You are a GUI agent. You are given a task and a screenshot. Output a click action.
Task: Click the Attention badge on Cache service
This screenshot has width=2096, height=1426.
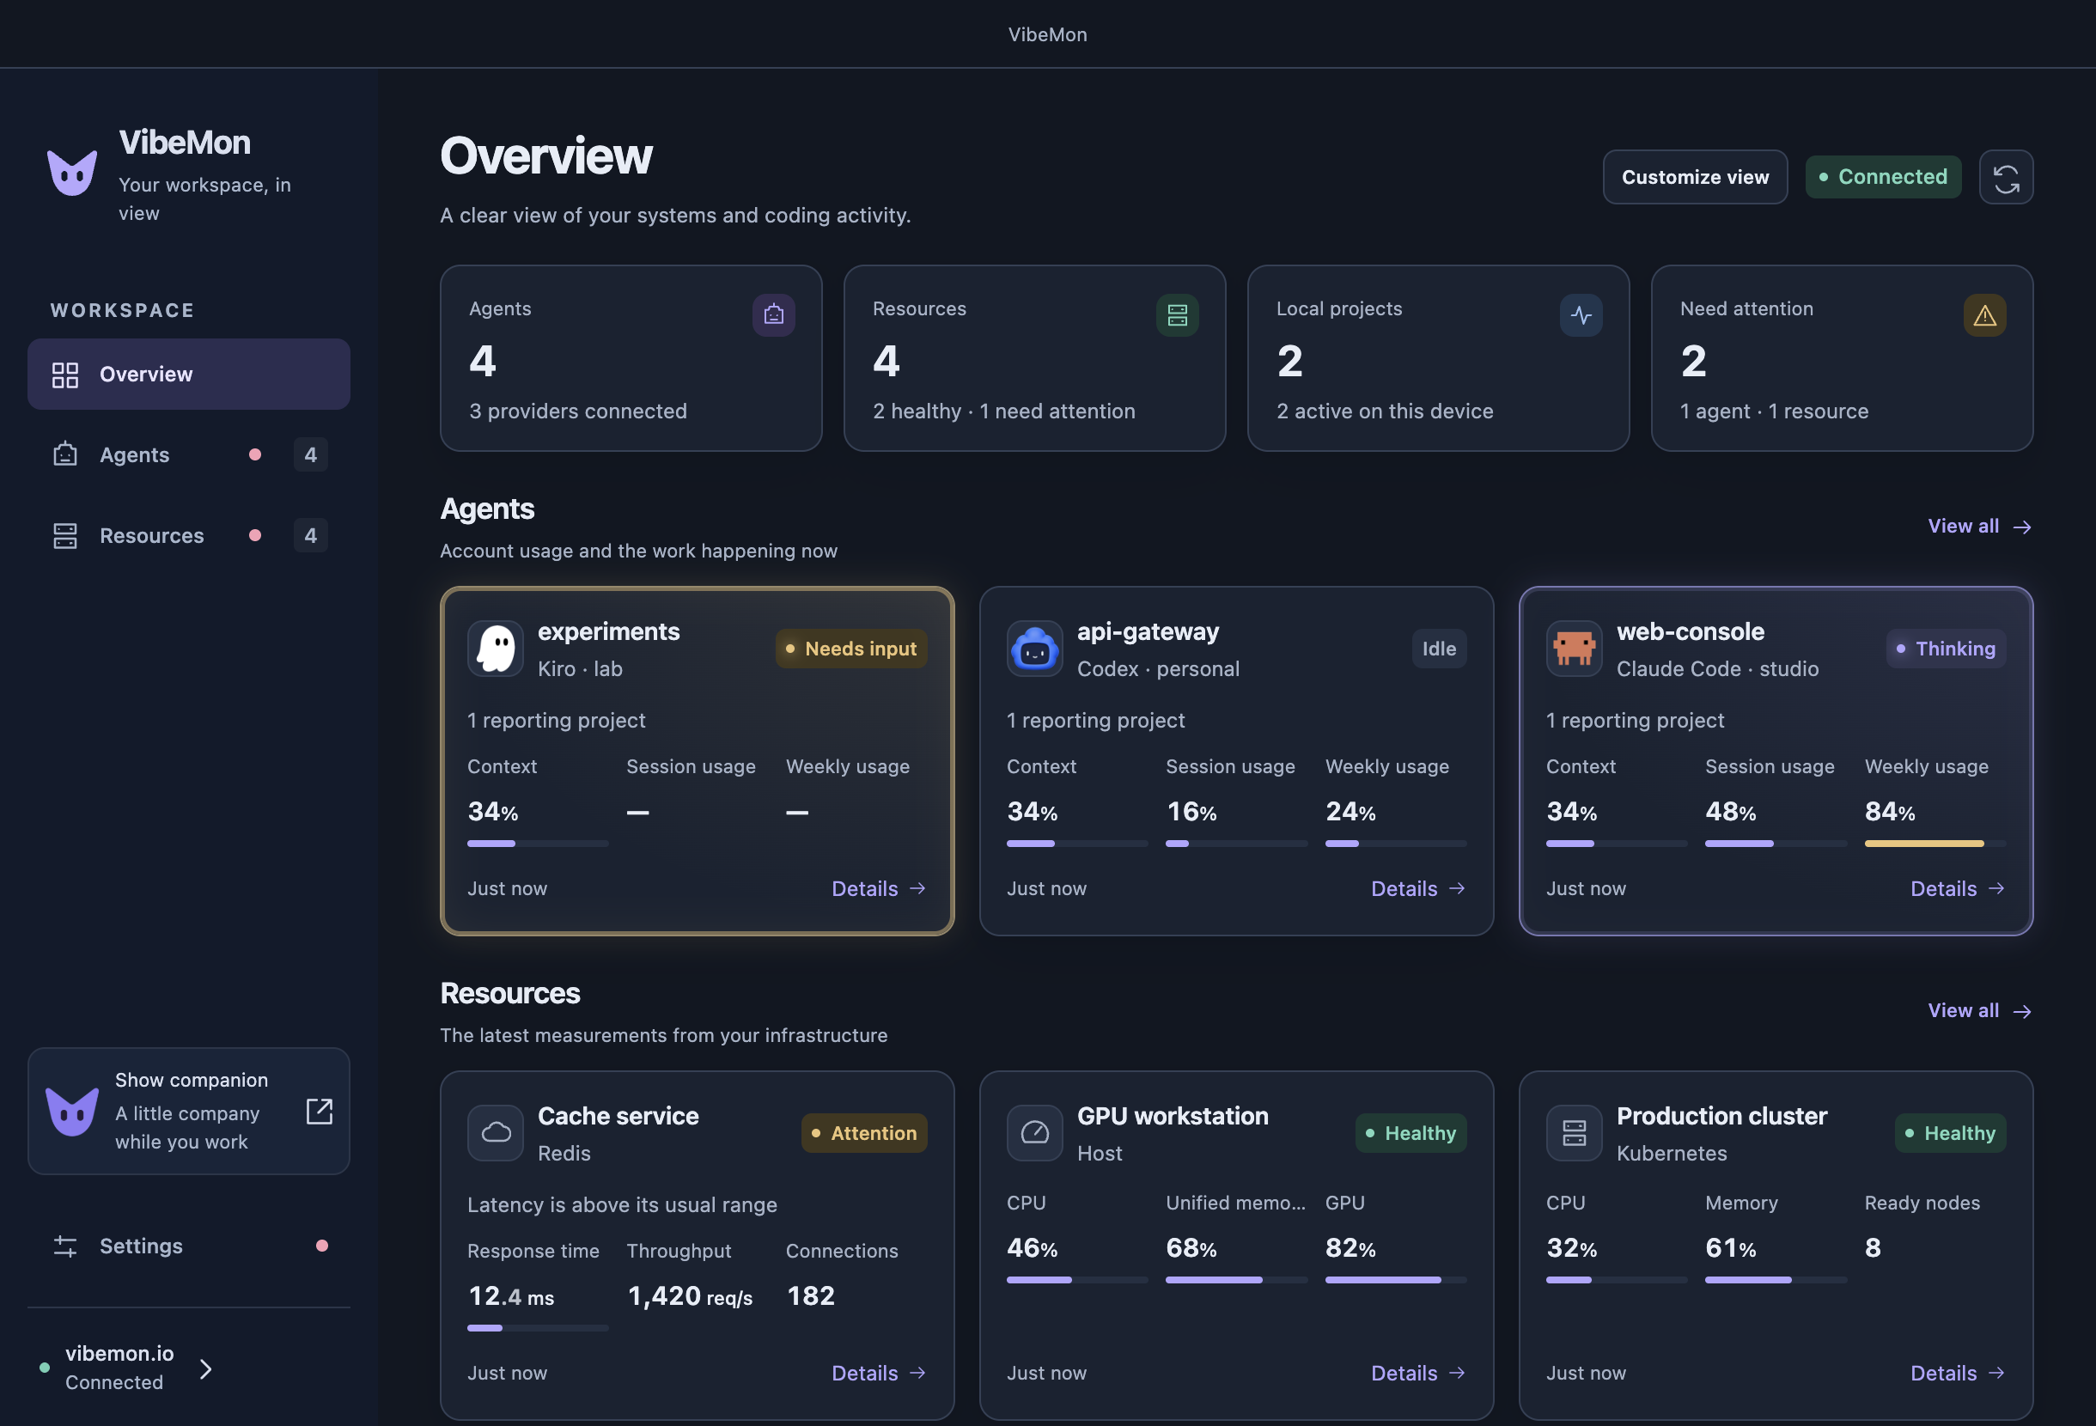[864, 1133]
